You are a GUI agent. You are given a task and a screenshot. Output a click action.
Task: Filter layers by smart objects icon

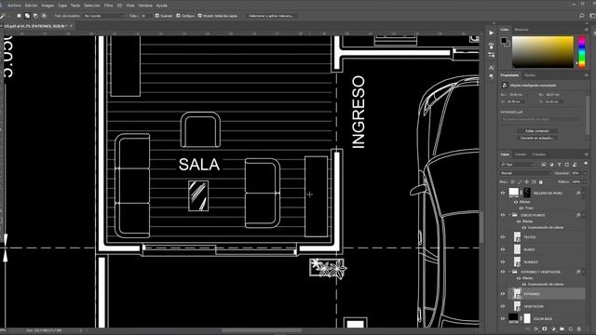tap(575, 165)
